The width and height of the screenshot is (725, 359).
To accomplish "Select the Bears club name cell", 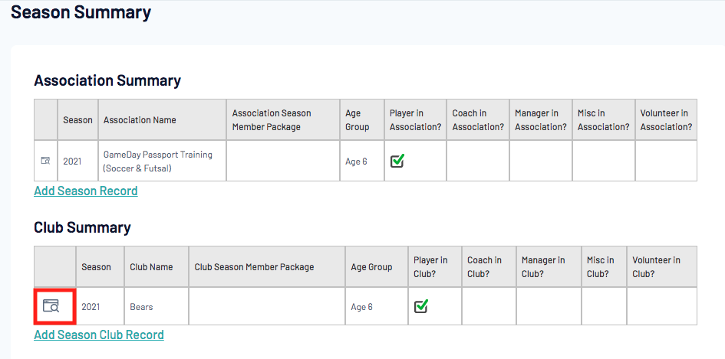I will [141, 307].
